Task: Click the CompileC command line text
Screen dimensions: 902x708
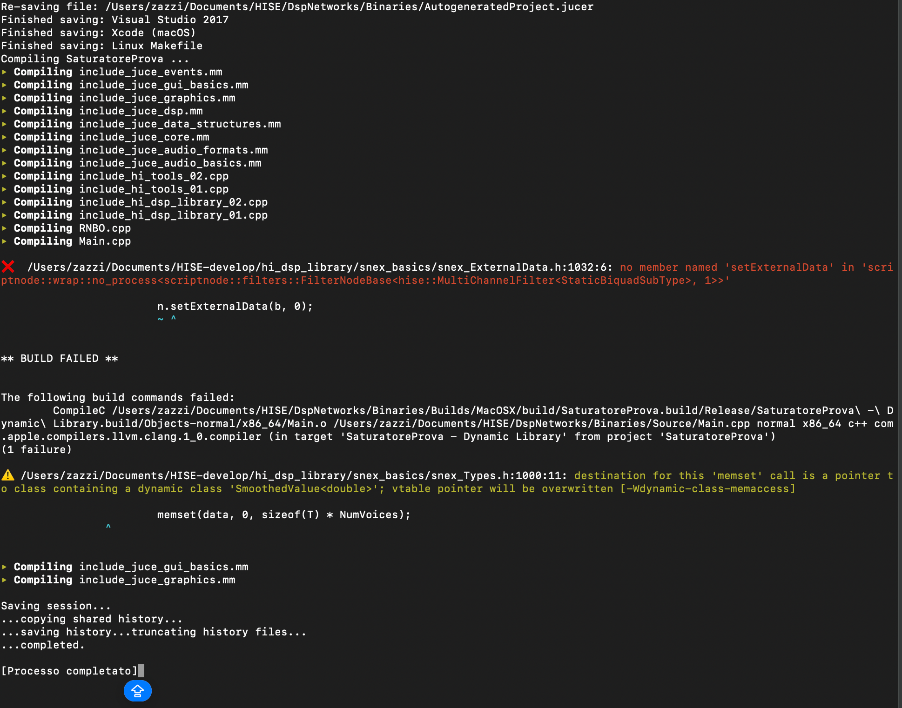Action: pyautogui.click(x=447, y=424)
